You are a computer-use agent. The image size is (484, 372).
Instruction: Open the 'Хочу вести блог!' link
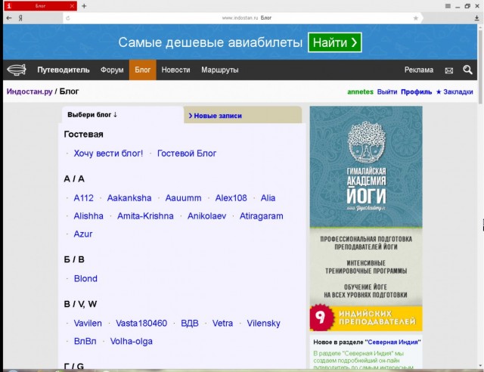click(x=108, y=153)
